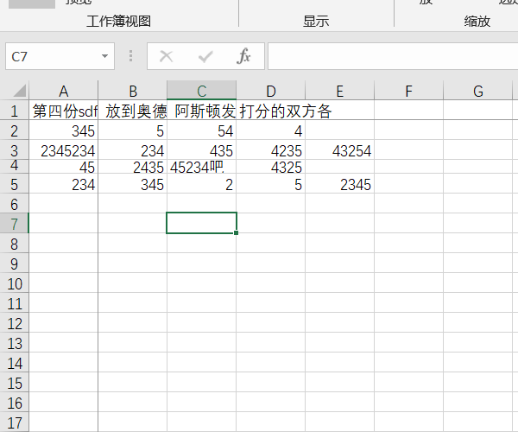
Task: Select cell C2 with value 54
Action: tap(201, 130)
